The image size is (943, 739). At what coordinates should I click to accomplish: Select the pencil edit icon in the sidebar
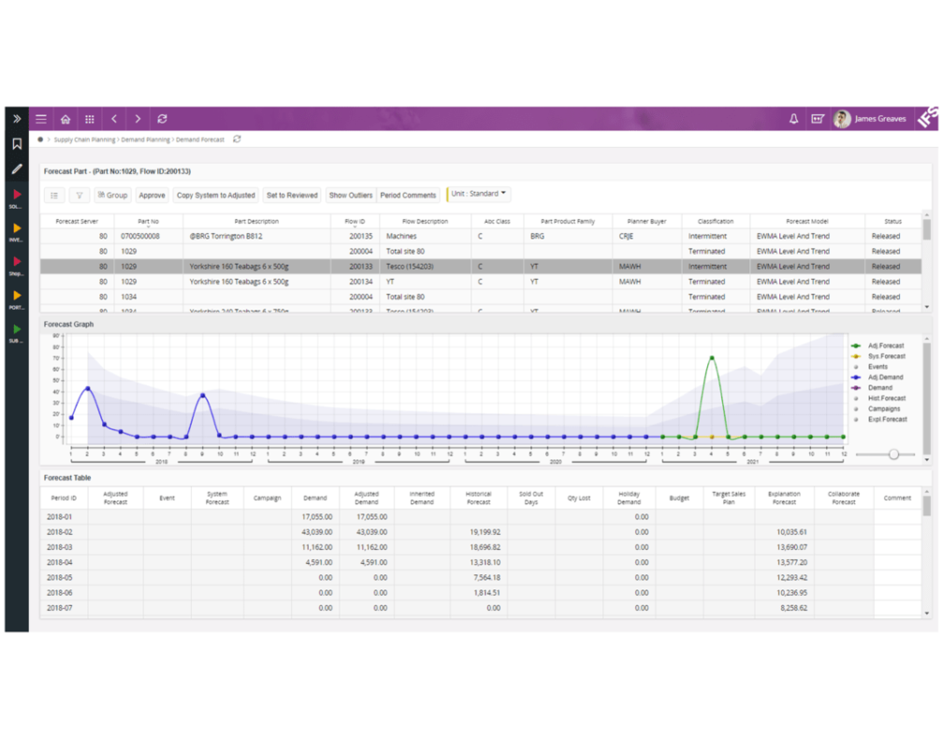coord(15,169)
